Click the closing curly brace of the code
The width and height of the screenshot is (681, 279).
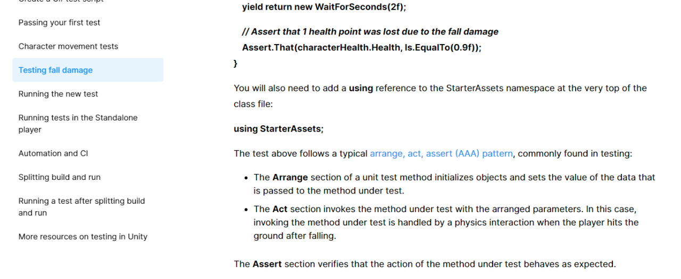(236, 63)
